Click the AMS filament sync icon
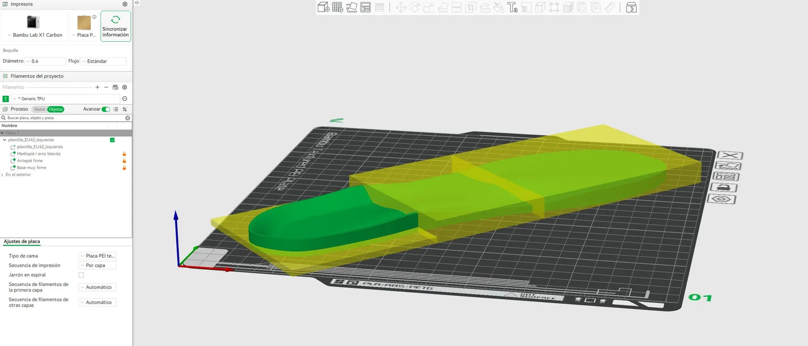 pyautogui.click(x=115, y=87)
